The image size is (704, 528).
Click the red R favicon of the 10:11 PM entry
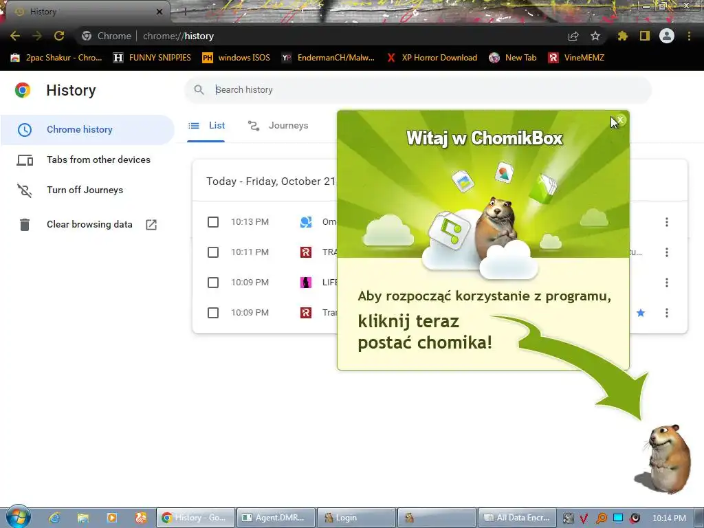coord(306,252)
